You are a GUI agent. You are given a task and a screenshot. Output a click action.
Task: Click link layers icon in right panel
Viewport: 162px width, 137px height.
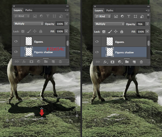(98, 62)
